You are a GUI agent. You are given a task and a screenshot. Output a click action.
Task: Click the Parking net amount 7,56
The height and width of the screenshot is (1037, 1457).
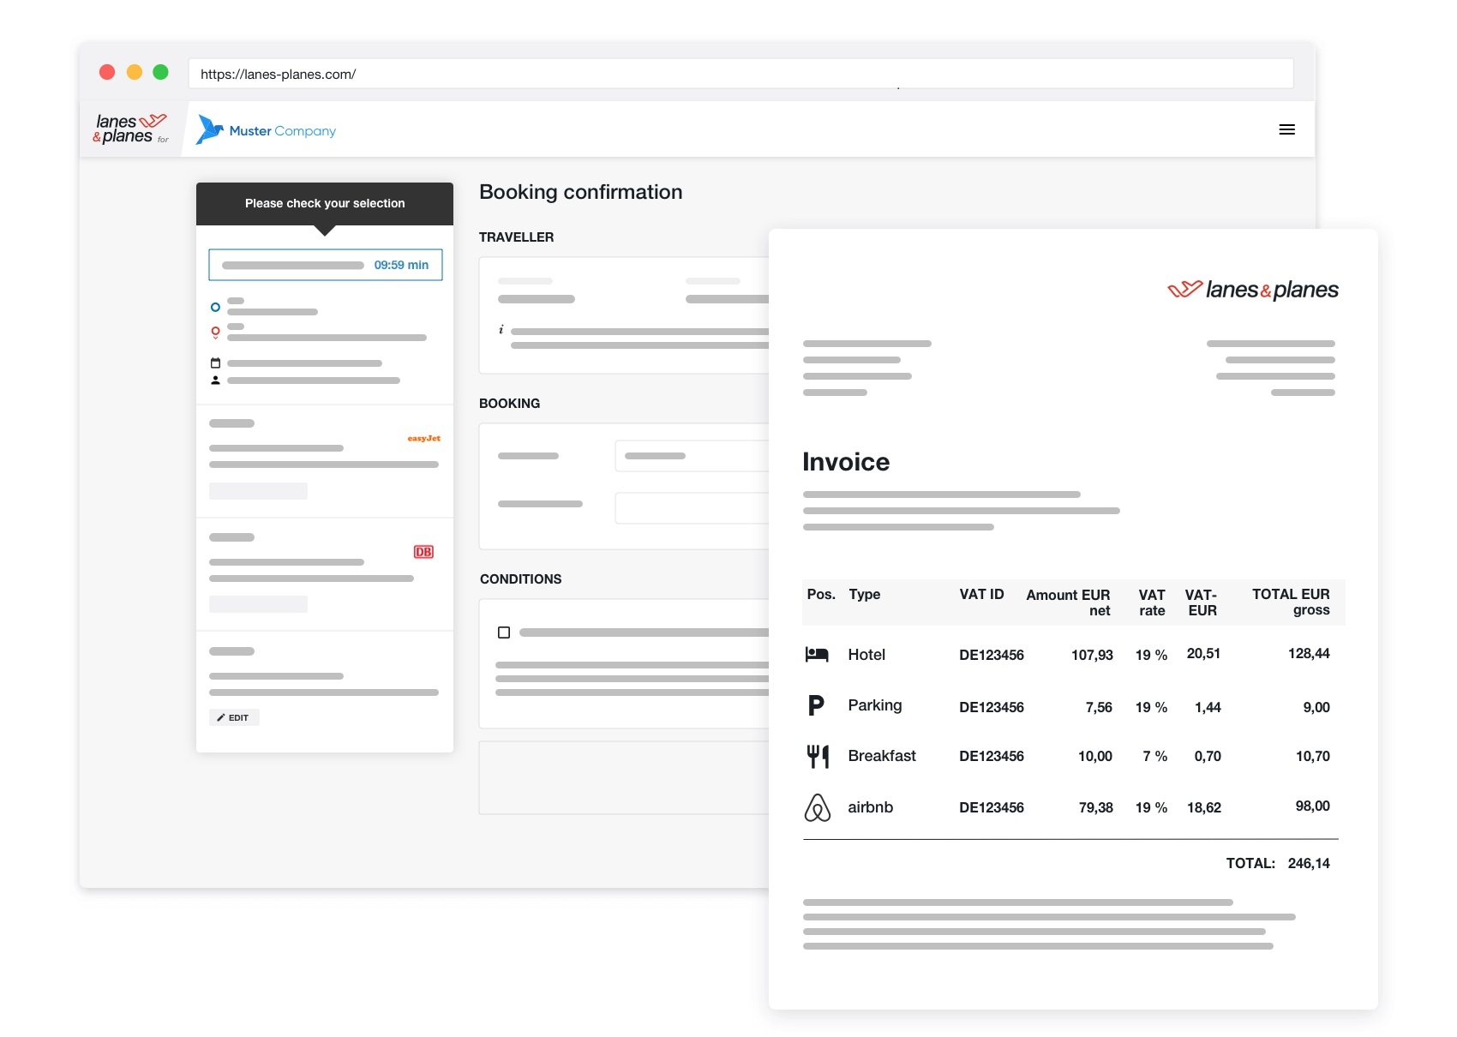tap(1099, 708)
